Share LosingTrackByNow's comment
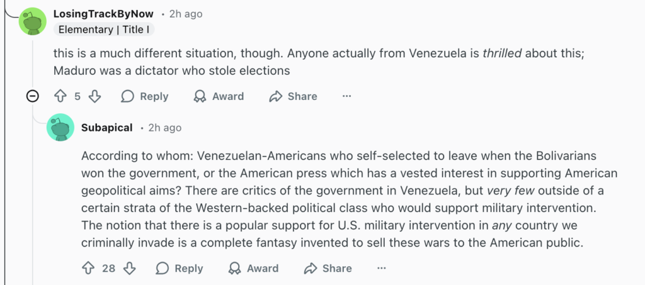 [x=293, y=96]
